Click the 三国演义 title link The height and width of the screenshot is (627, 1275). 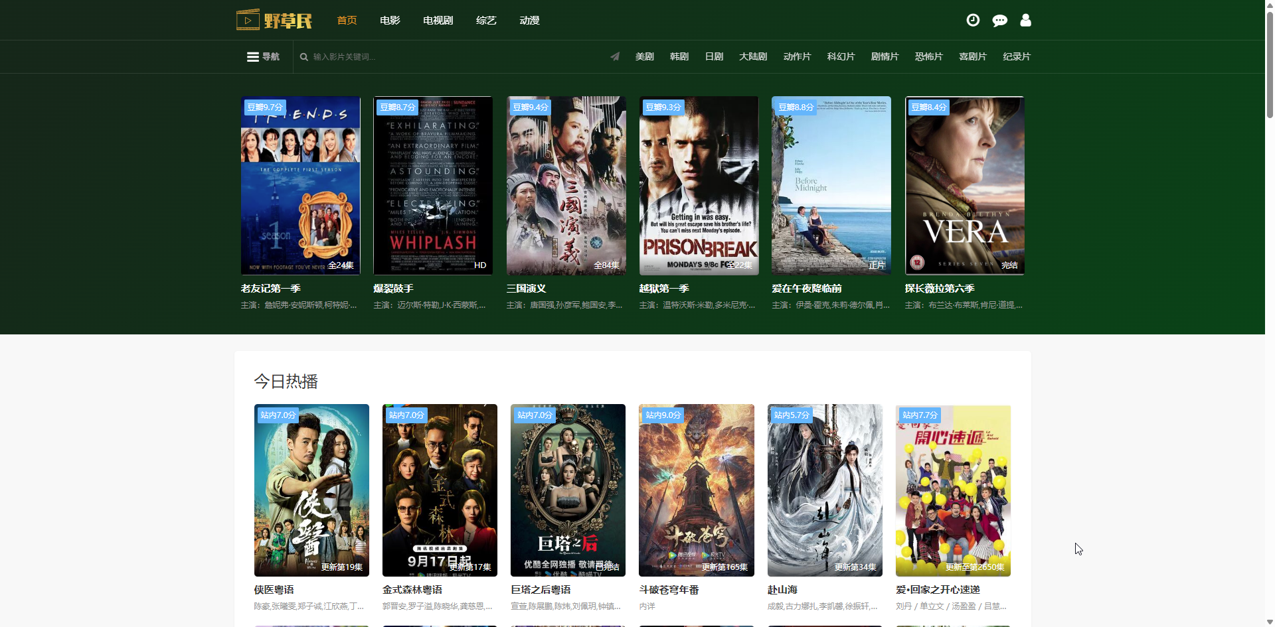click(x=526, y=289)
